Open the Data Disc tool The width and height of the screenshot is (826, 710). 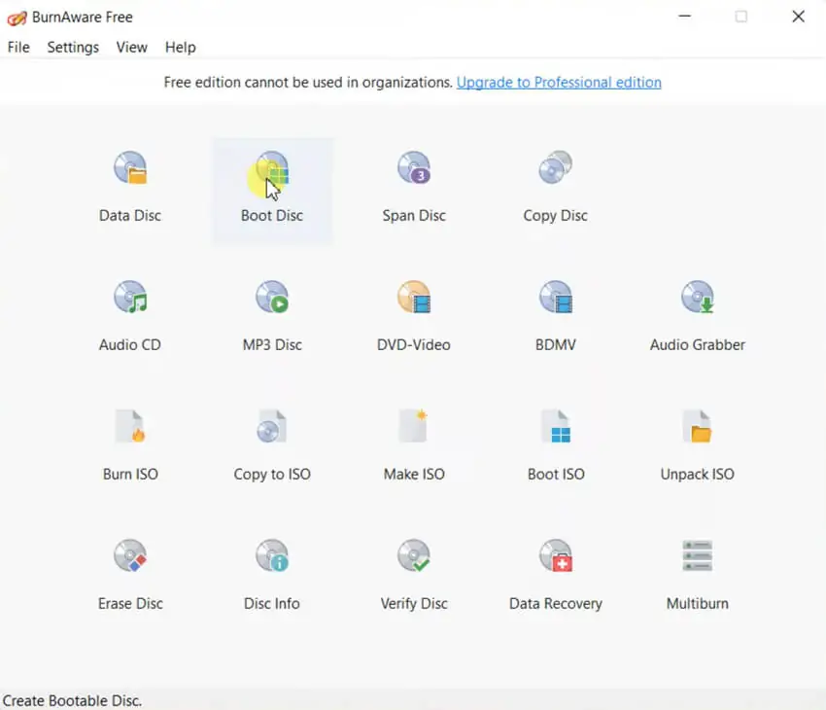point(130,186)
